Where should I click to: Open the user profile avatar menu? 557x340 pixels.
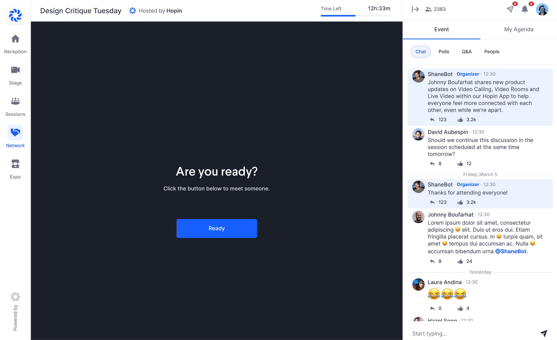(542, 10)
